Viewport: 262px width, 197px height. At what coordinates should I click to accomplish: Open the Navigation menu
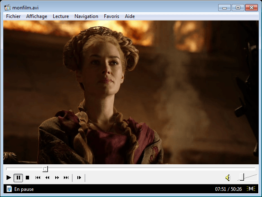[x=86, y=16]
